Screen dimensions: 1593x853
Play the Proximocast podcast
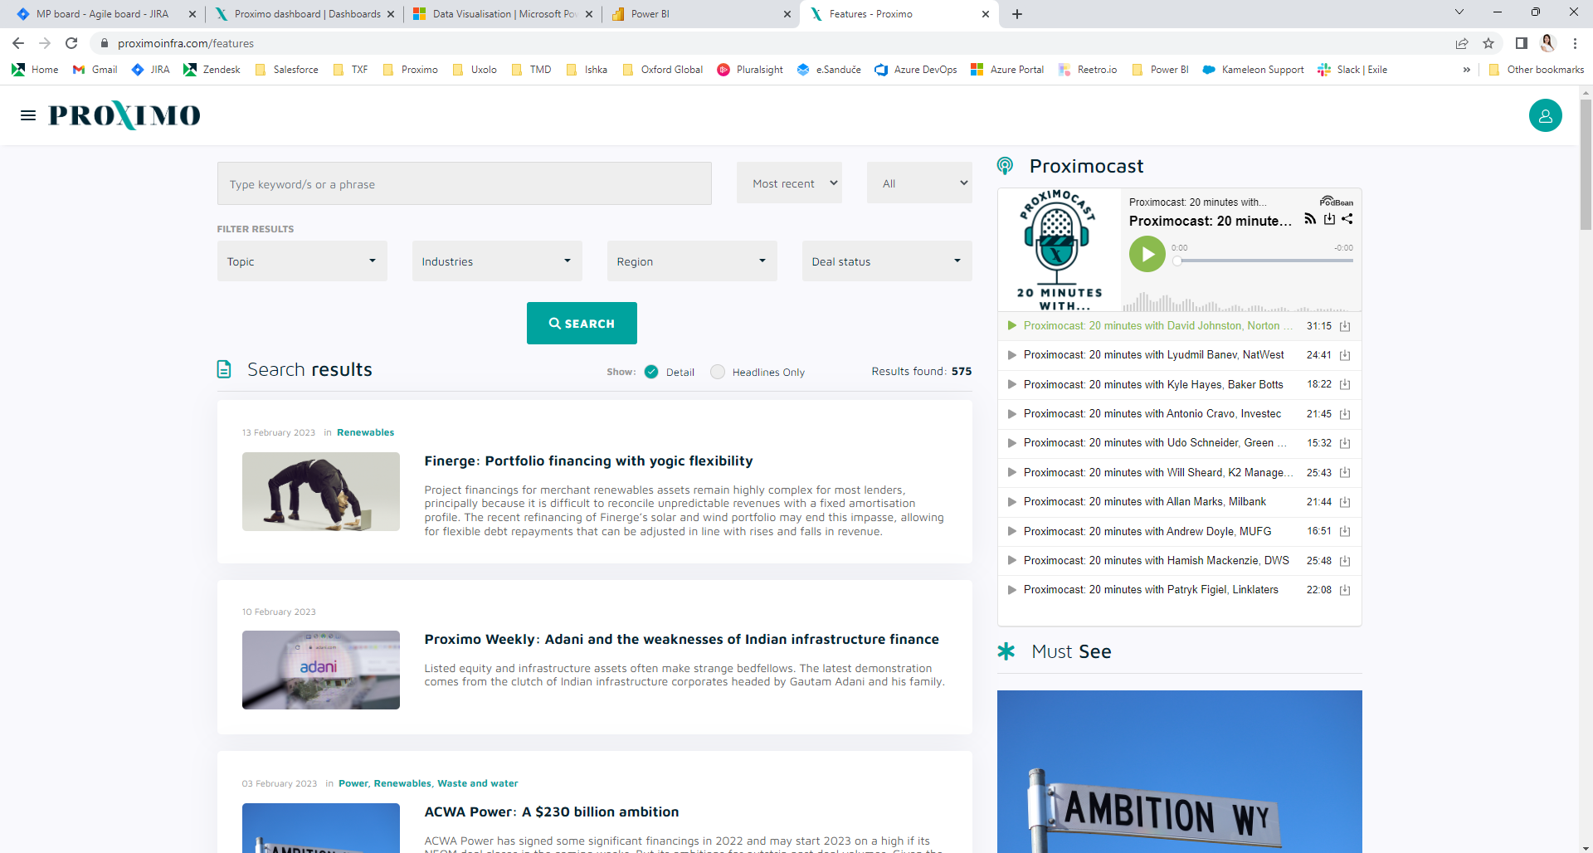(1147, 254)
